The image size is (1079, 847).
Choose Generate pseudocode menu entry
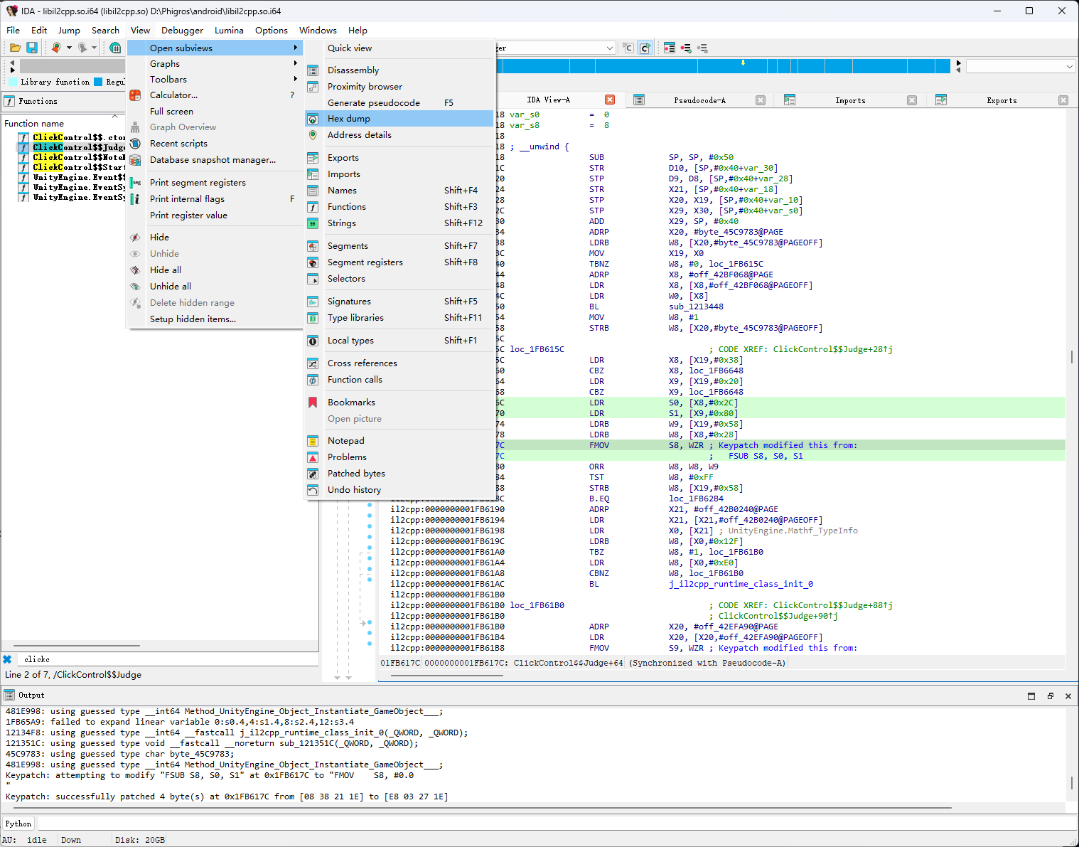[x=399, y=103]
